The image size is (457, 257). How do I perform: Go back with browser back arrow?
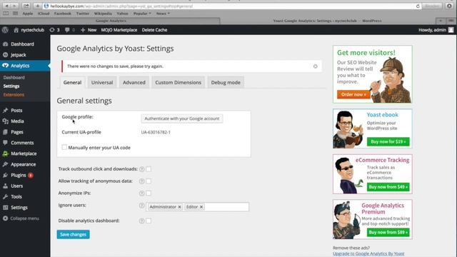click(x=6, y=6)
